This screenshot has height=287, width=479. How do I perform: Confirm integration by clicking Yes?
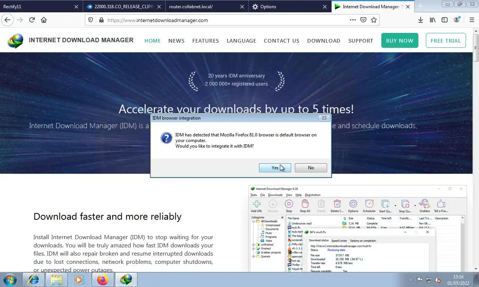pos(275,168)
